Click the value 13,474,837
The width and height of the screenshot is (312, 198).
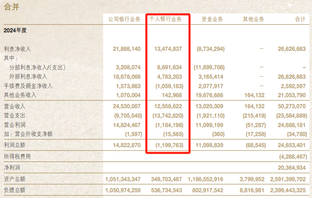tap(168, 49)
